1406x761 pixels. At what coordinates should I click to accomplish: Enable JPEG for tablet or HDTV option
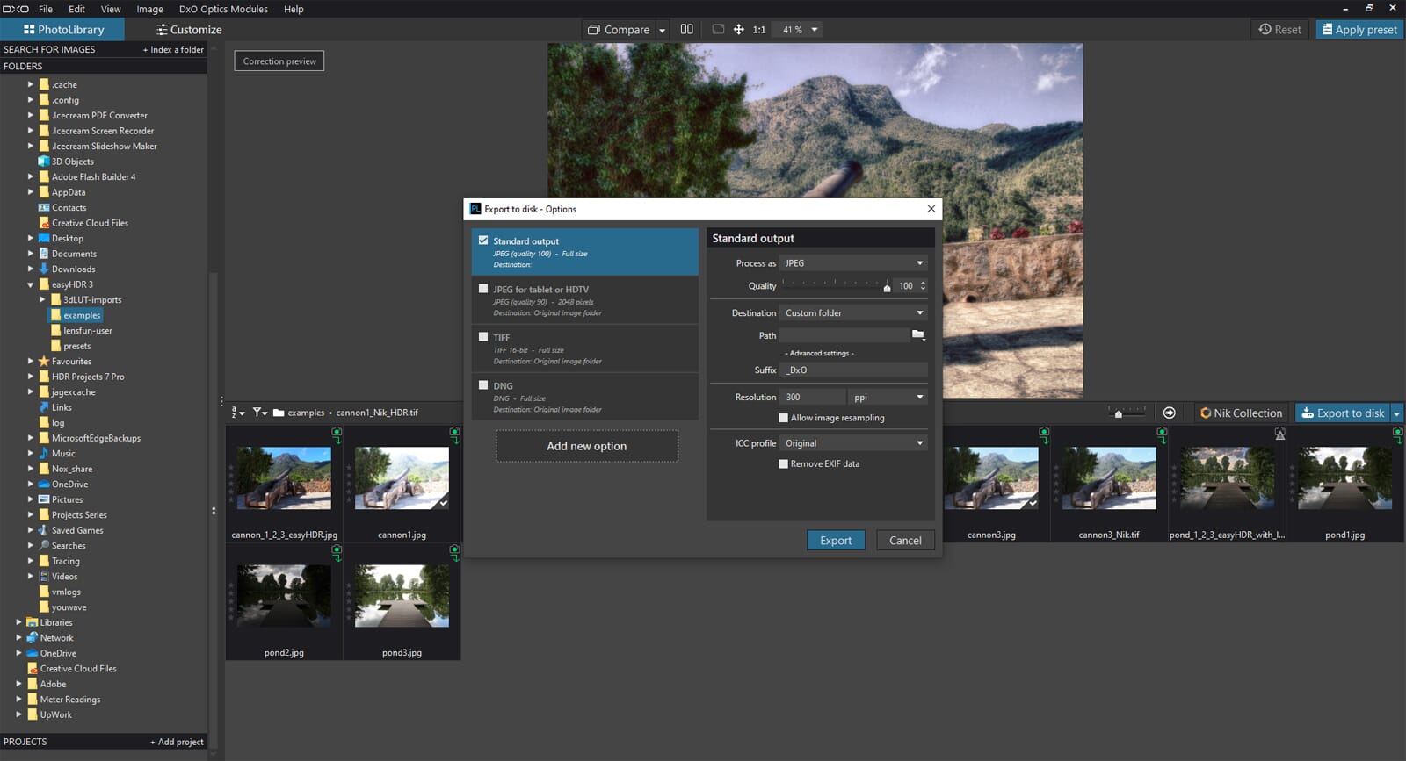[483, 288]
